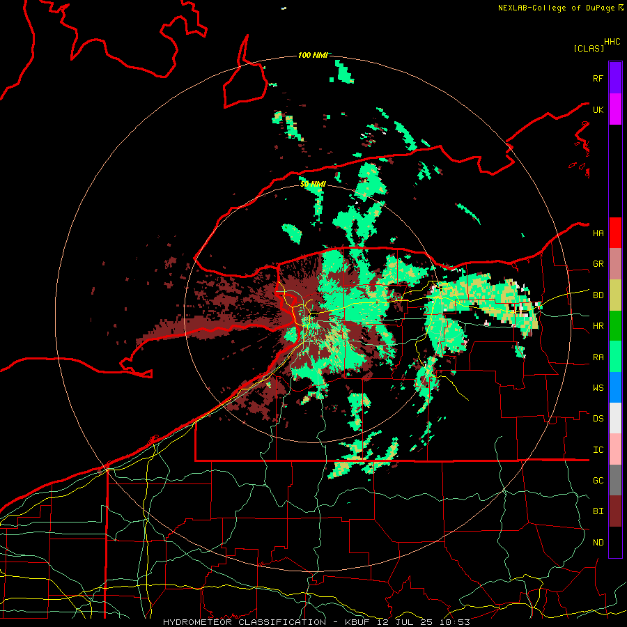The image size is (627, 627).
Task: Click the IC legend label
Action: 598,450
